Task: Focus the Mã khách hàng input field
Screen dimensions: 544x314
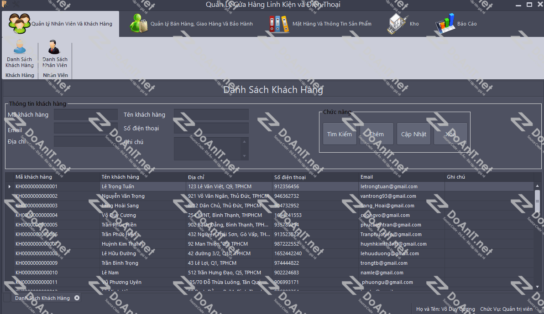Action: (x=85, y=114)
